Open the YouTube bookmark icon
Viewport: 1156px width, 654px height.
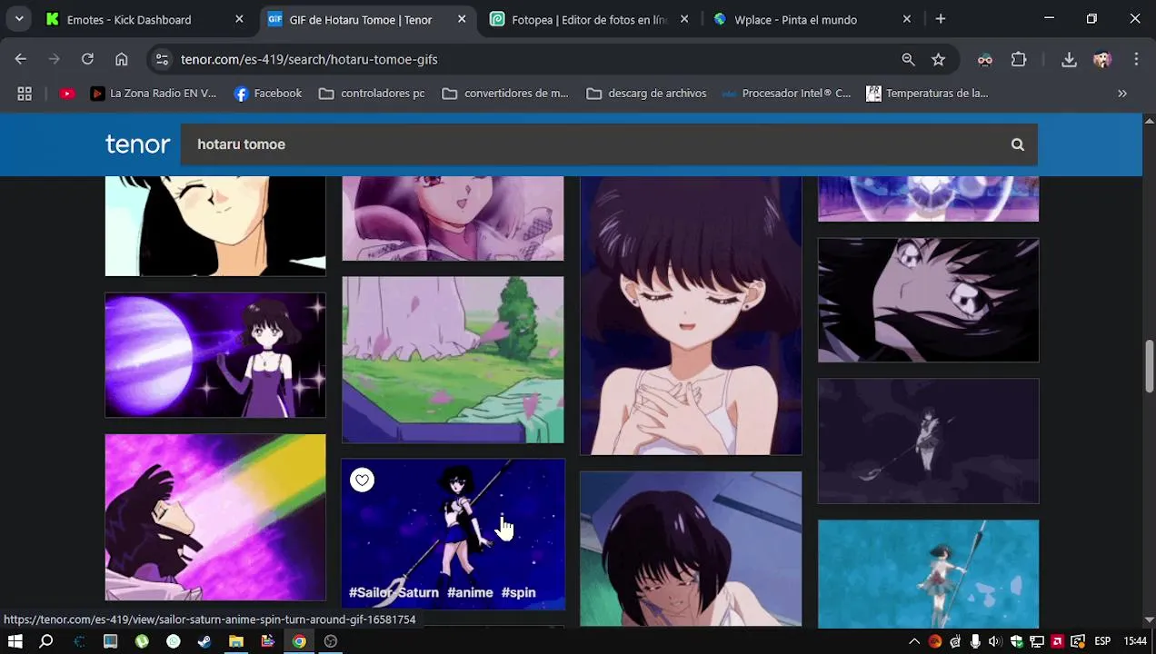tap(67, 94)
